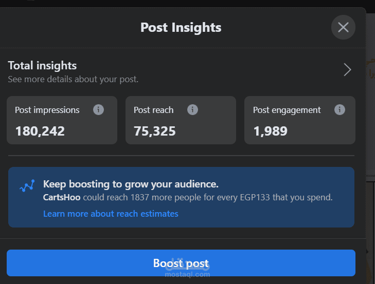
Task: Expand Total insights with chevron arrow
Action: pyautogui.click(x=347, y=70)
